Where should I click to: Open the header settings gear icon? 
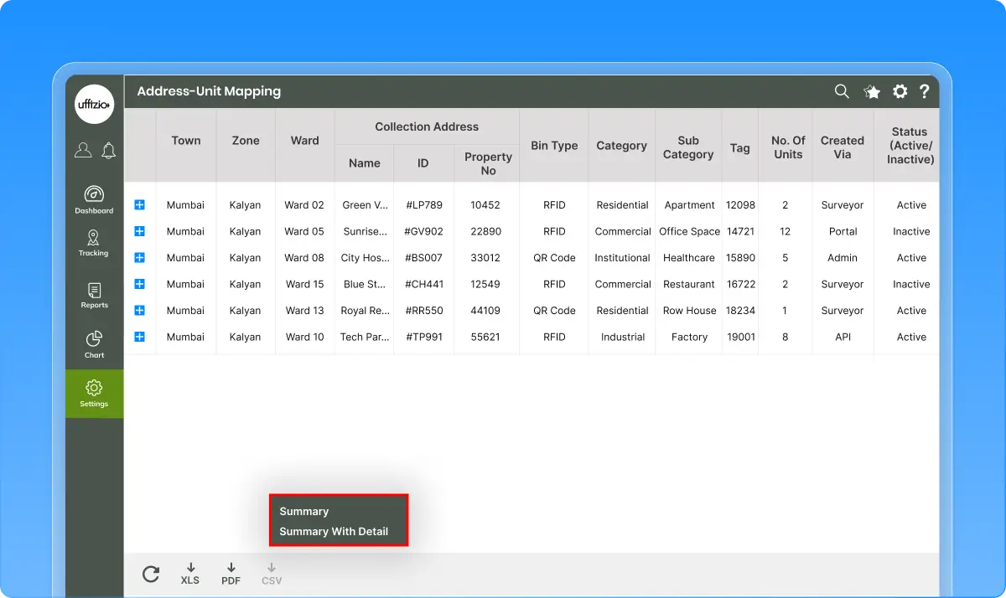pos(900,92)
